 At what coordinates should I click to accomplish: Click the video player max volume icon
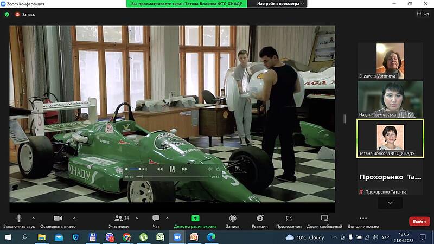coord(145,169)
